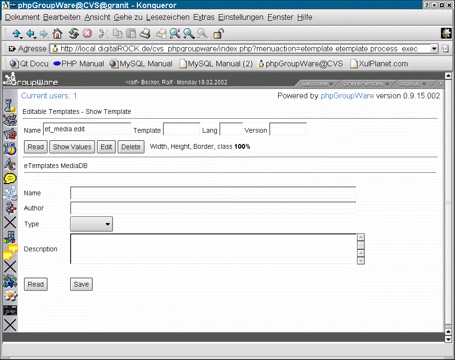
Task: Open the Qt Docu bookmark
Action: [29, 64]
